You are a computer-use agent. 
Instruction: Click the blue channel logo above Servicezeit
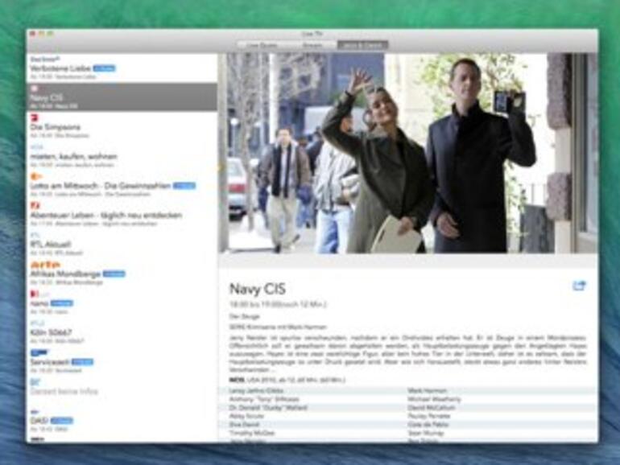point(39,352)
